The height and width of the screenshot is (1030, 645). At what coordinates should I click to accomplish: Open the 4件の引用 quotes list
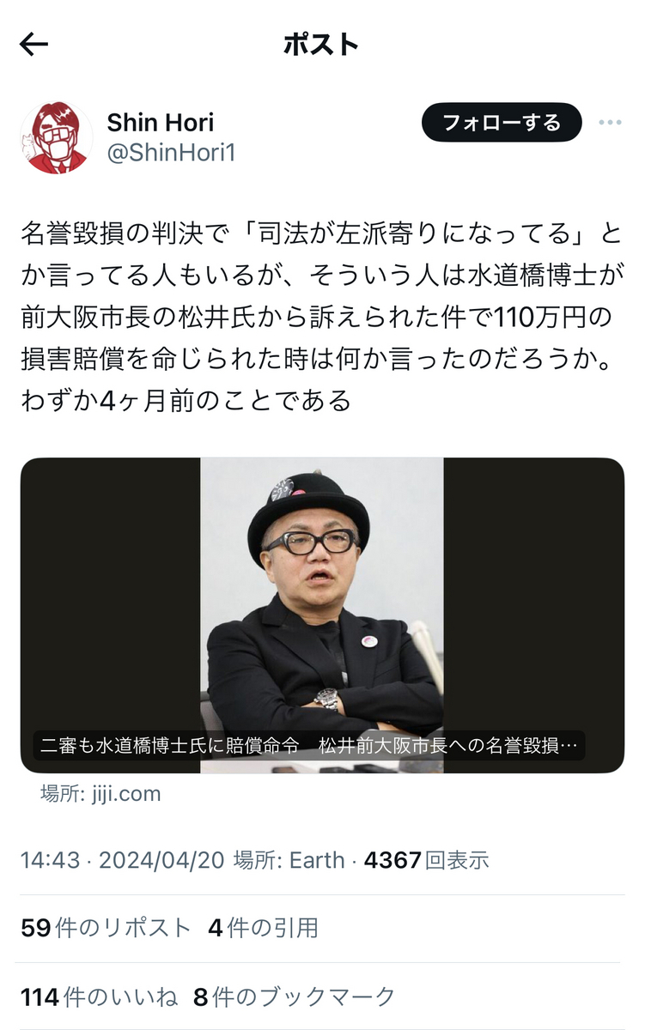pyautogui.click(x=263, y=928)
